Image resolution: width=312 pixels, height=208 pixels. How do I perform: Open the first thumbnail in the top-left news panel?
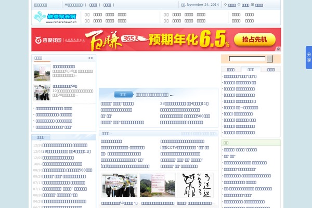pyautogui.click(x=42, y=72)
